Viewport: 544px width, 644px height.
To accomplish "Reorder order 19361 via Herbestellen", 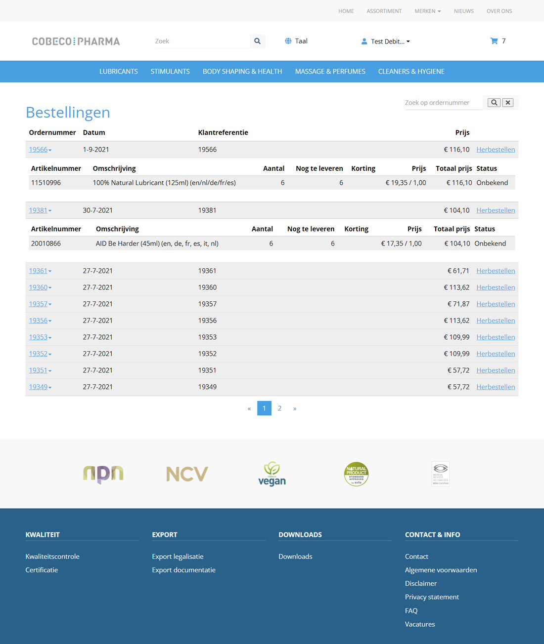I will click(496, 271).
